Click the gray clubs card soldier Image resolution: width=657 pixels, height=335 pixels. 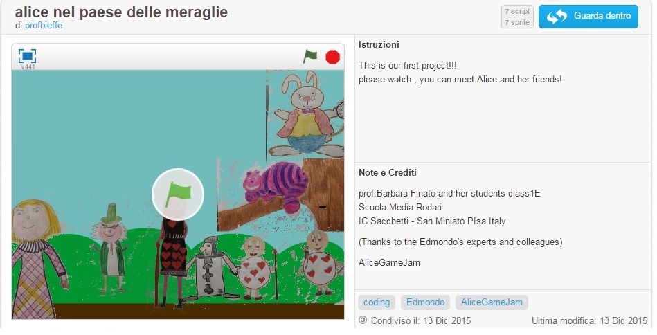coord(212,268)
